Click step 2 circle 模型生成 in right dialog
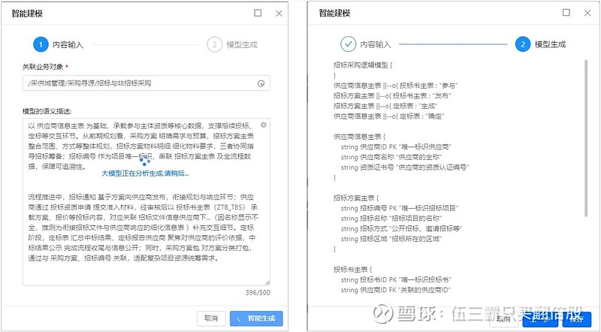 [x=523, y=44]
